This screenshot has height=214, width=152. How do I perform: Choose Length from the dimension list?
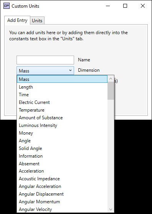point(62,87)
